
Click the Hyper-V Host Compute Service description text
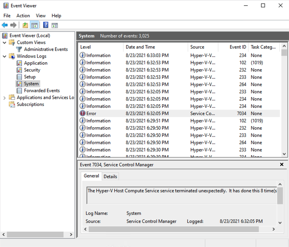[x=182, y=191]
